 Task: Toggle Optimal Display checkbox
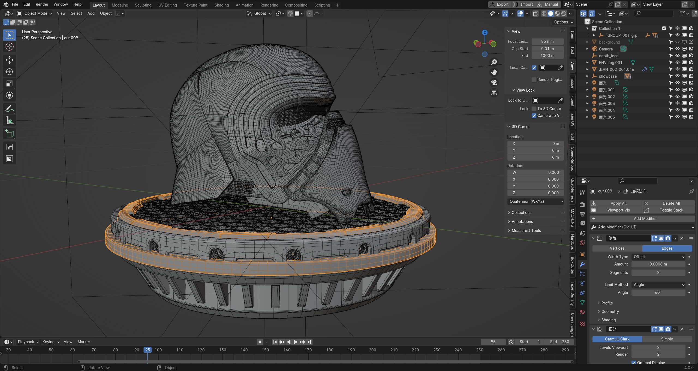tap(634, 363)
